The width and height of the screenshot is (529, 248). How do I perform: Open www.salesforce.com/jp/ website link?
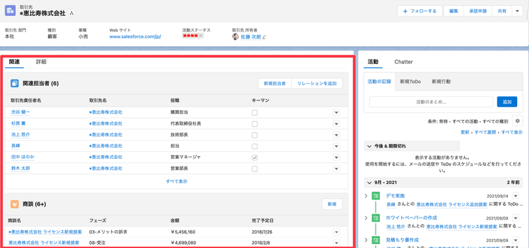coord(136,37)
